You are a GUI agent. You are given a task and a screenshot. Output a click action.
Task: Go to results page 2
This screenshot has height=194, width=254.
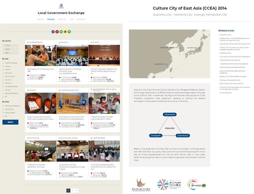[72, 190]
